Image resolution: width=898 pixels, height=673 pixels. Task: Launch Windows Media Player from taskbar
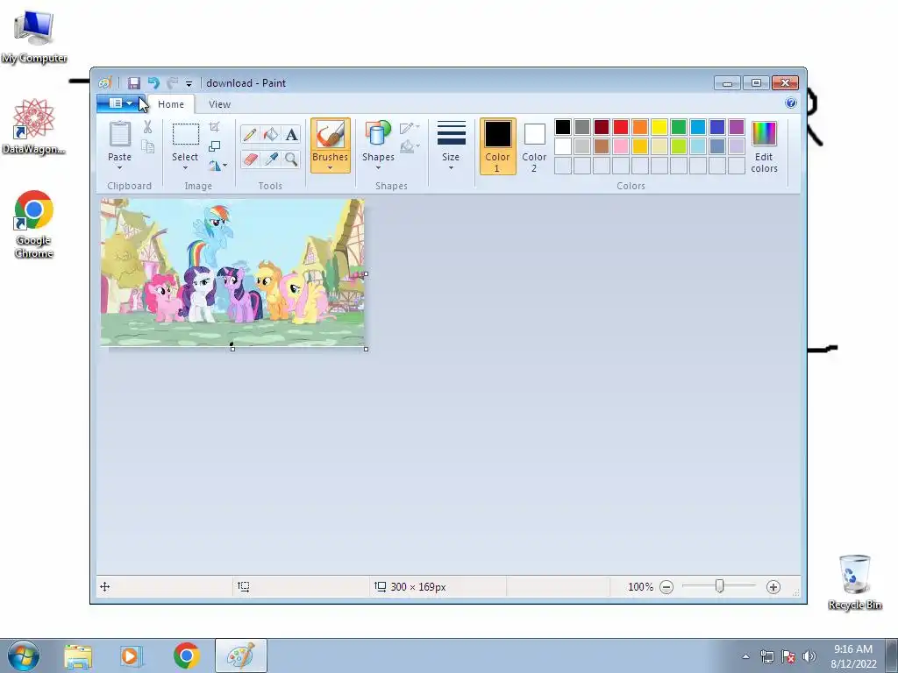pyautogui.click(x=132, y=655)
